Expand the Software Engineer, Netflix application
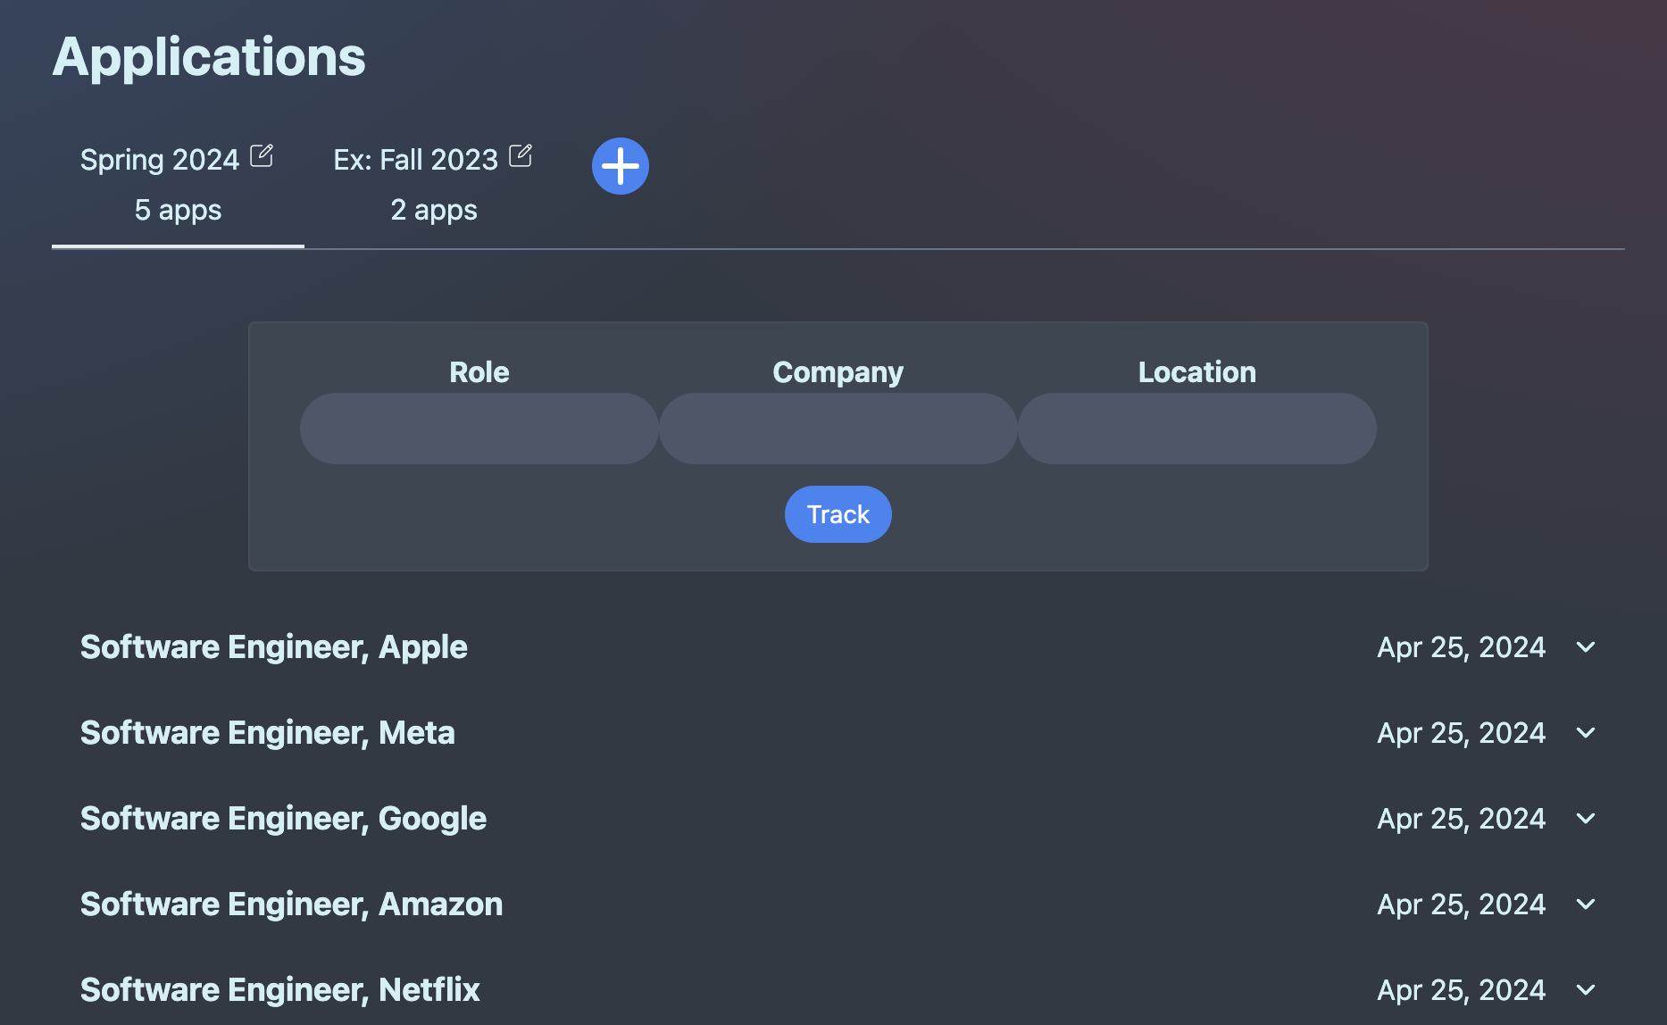This screenshot has height=1025, width=1667. (1586, 990)
